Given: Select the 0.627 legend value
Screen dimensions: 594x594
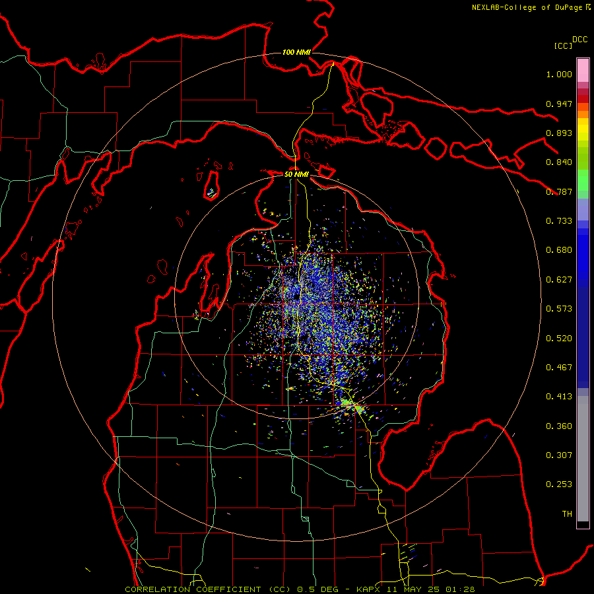Looking at the screenshot, I should pos(559,280).
